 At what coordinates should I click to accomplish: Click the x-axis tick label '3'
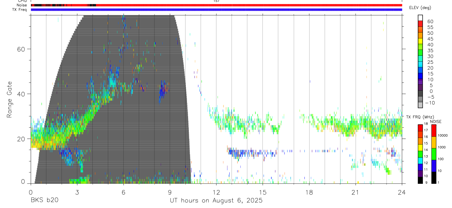tap(77, 192)
